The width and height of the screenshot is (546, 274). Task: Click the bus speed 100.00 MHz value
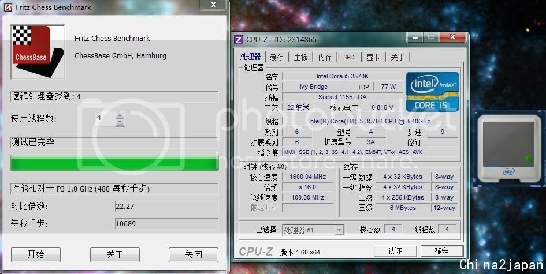point(307,197)
